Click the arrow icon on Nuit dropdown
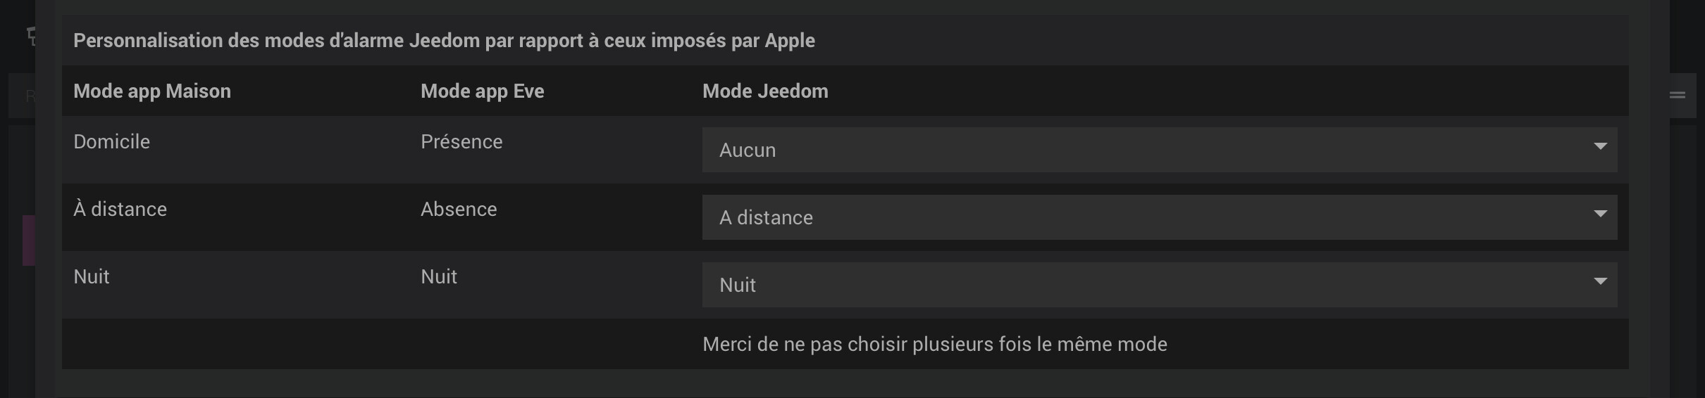The width and height of the screenshot is (1705, 398). pos(1600,281)
